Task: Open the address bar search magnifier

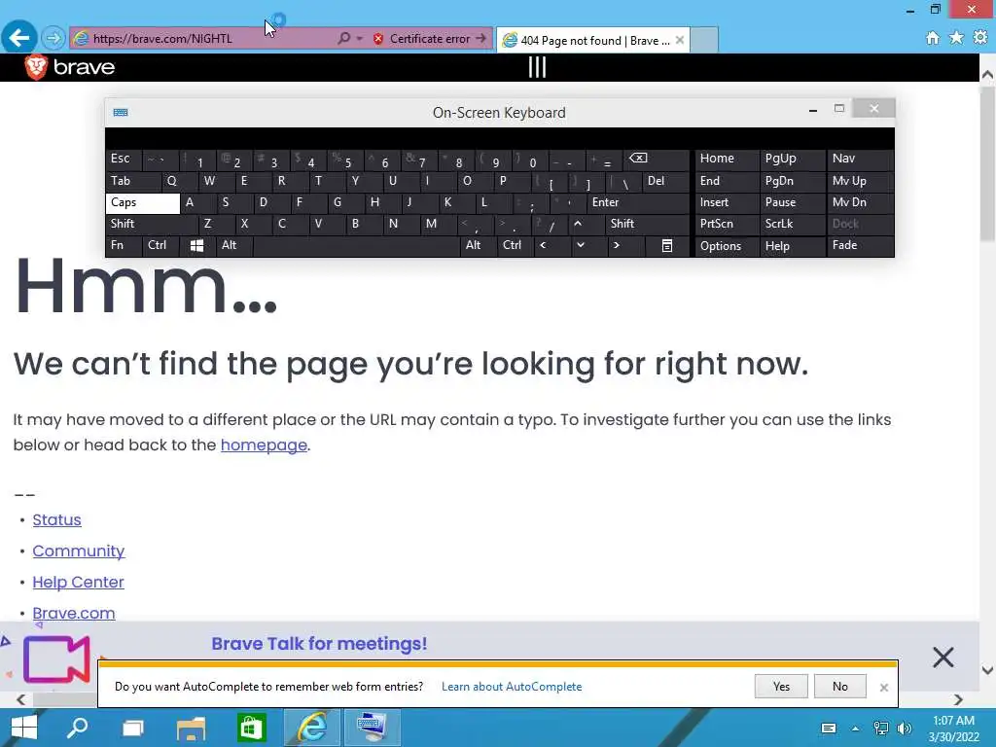Action: point(343,38)
